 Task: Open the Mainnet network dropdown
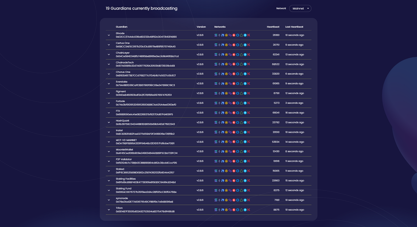(x=300, y=9)
